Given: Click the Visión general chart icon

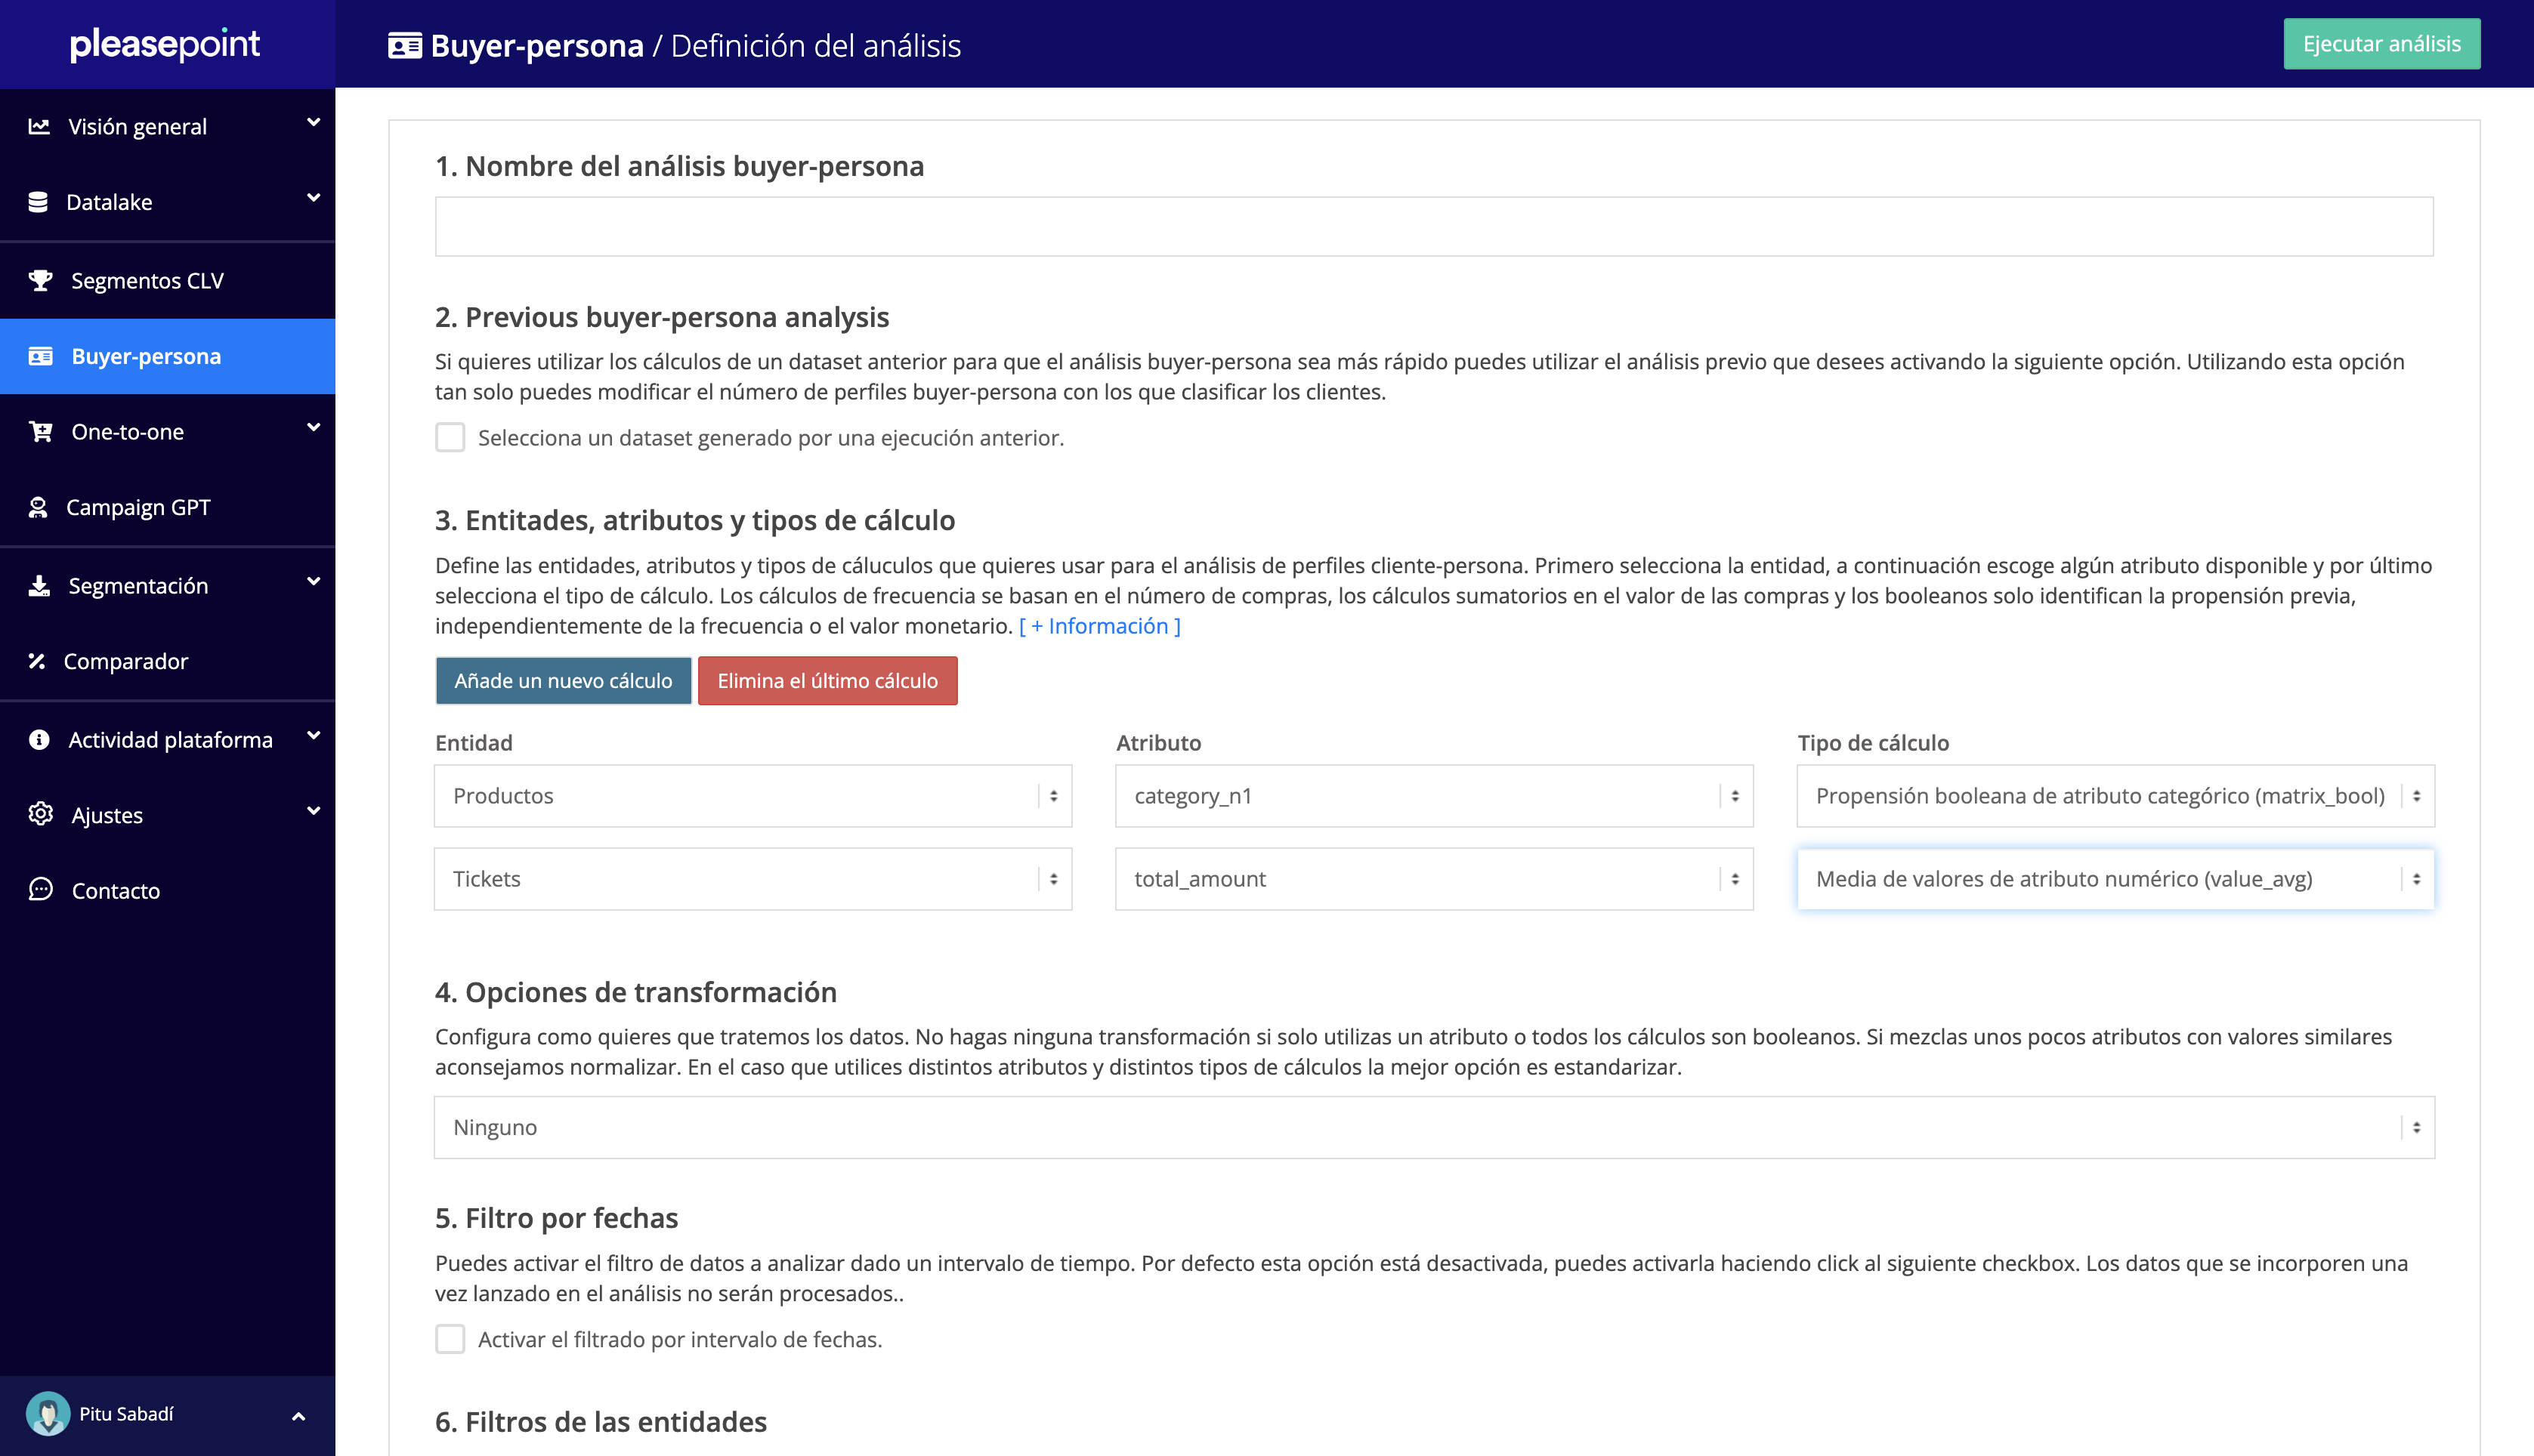Looking at the screenshot, I should point(39,126).
